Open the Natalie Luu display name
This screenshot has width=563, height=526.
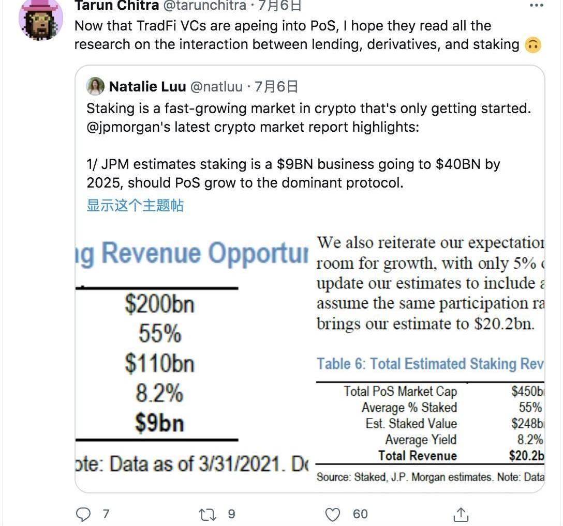(x=147, y=86)
